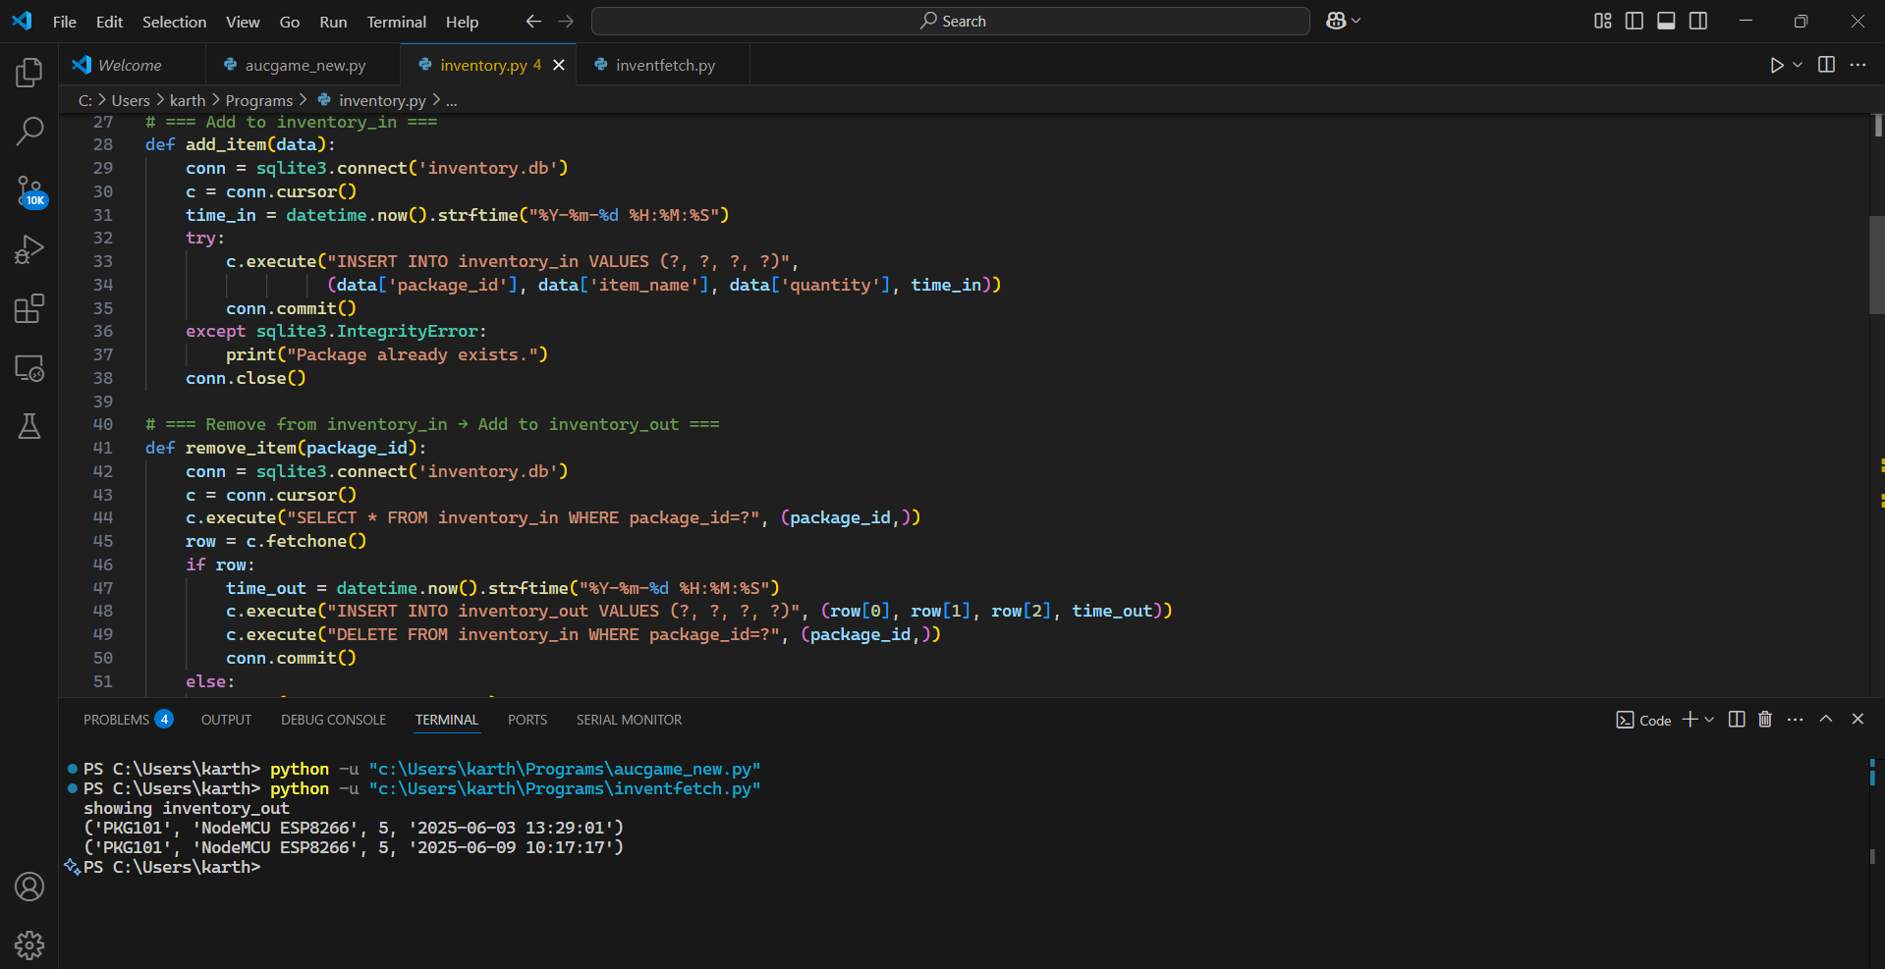
Task: Toggle the primary sidebar visibility
Action: point(1634,21)
